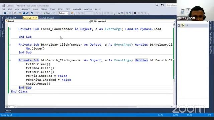
Task: Click the Find in Files toolbar icon
Action: click(72, 13)
